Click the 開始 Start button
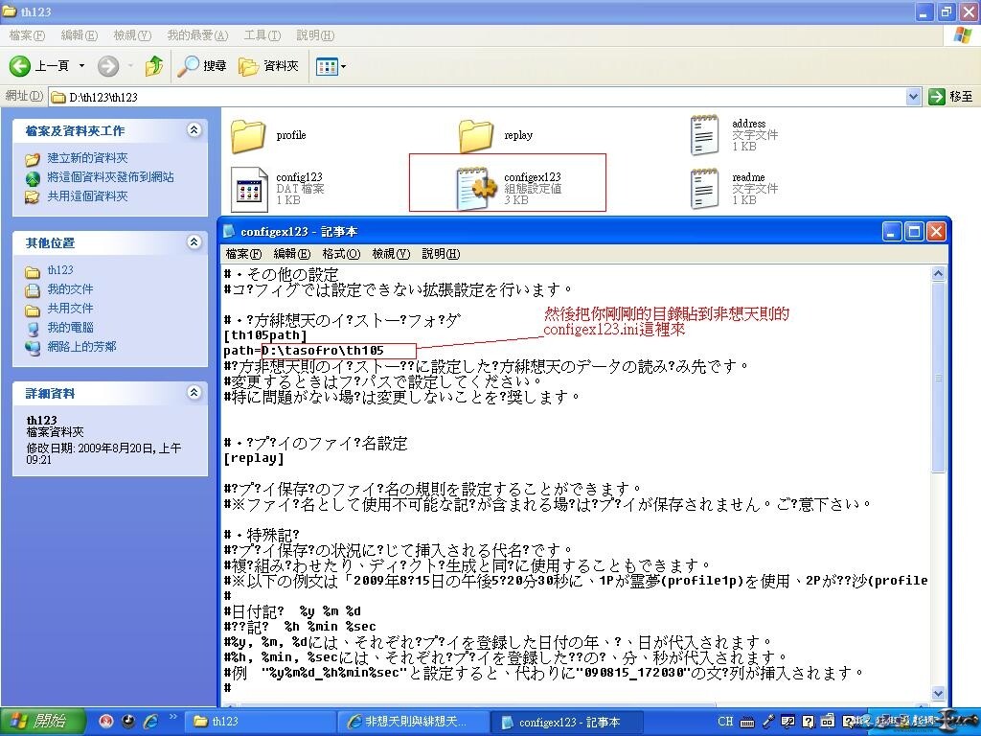981x736 pixels. pos(38,722)
